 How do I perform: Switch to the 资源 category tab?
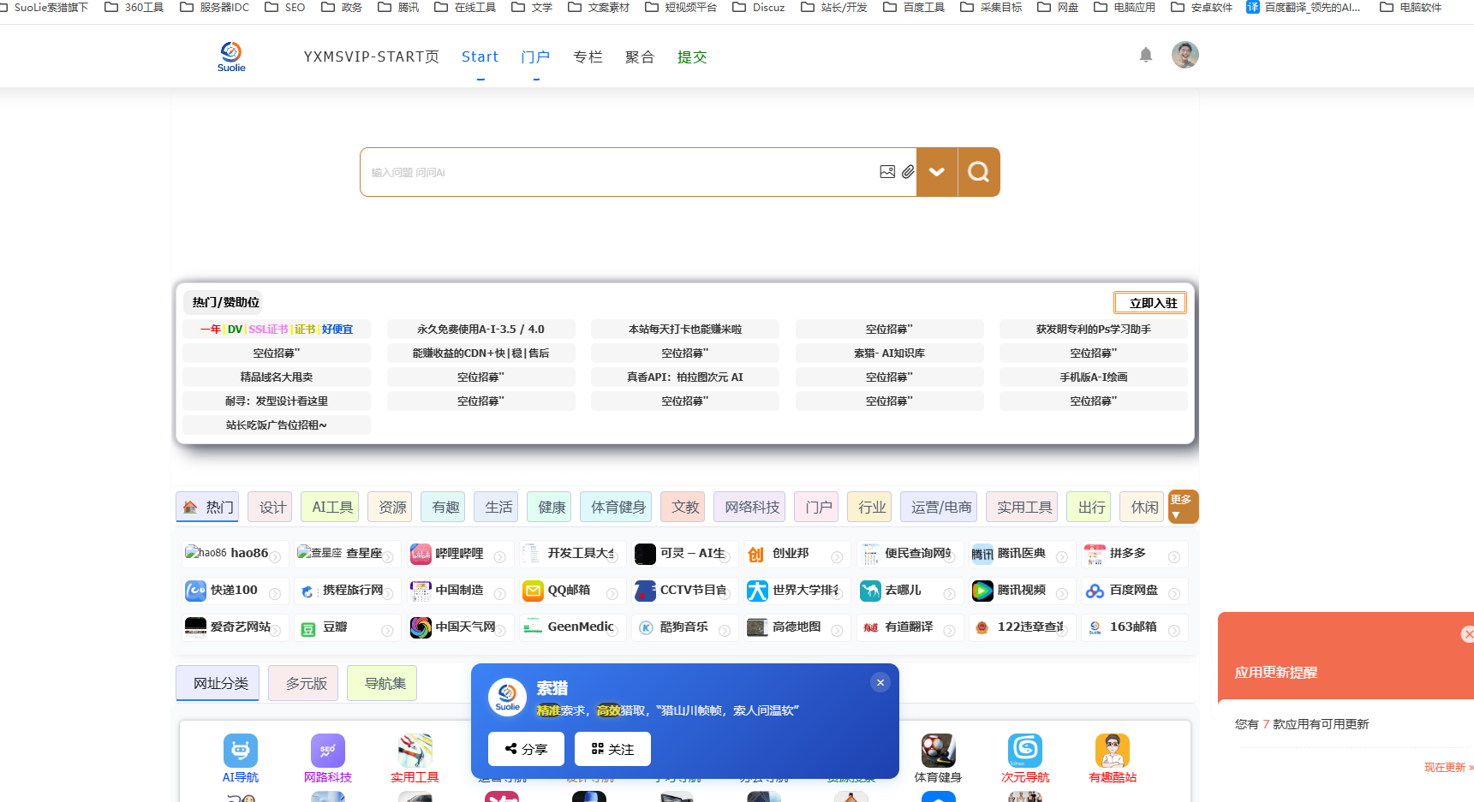(390, 508)
